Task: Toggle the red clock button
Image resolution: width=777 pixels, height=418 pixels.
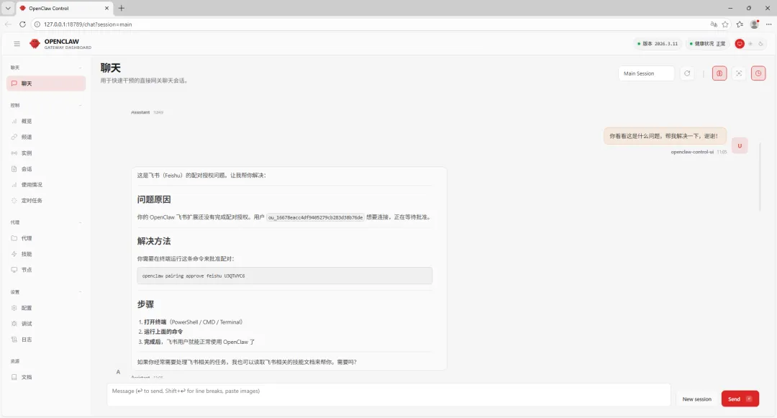Action: coord(758,73)
